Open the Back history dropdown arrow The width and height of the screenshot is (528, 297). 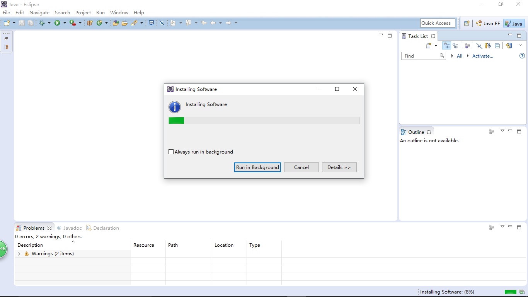pyautogui.click(x=220, y=23)
